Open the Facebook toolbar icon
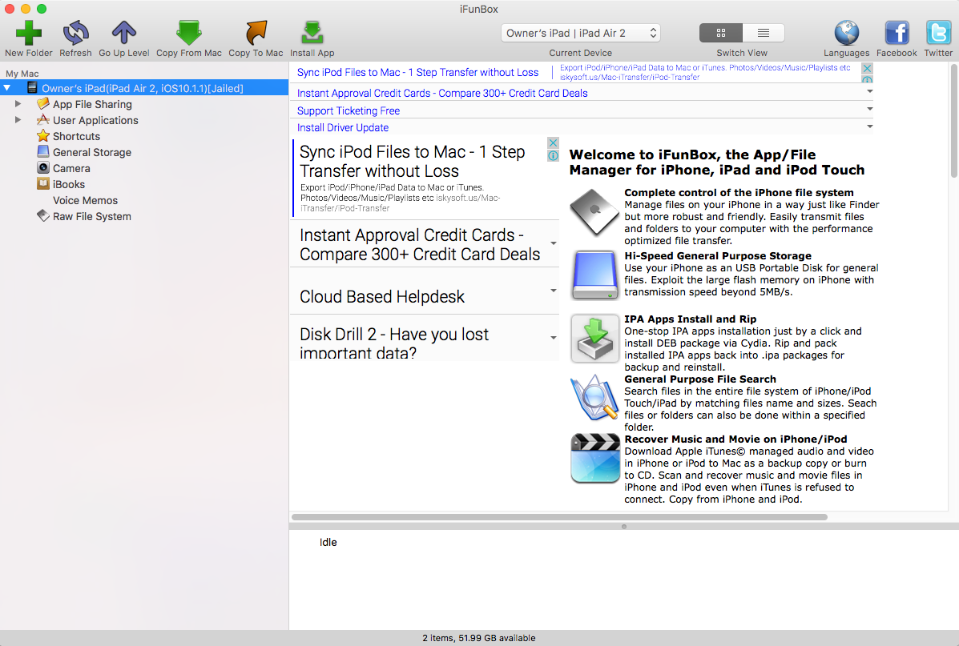This screenshot has width=959, height=646. click(x=897, y=33)
